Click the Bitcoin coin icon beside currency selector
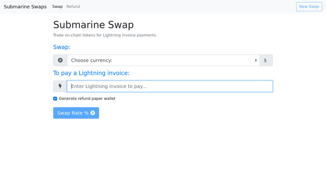Image resolution: width=326 pixels, height=183 pixels. pyautogui.click(x=60, y=60)
